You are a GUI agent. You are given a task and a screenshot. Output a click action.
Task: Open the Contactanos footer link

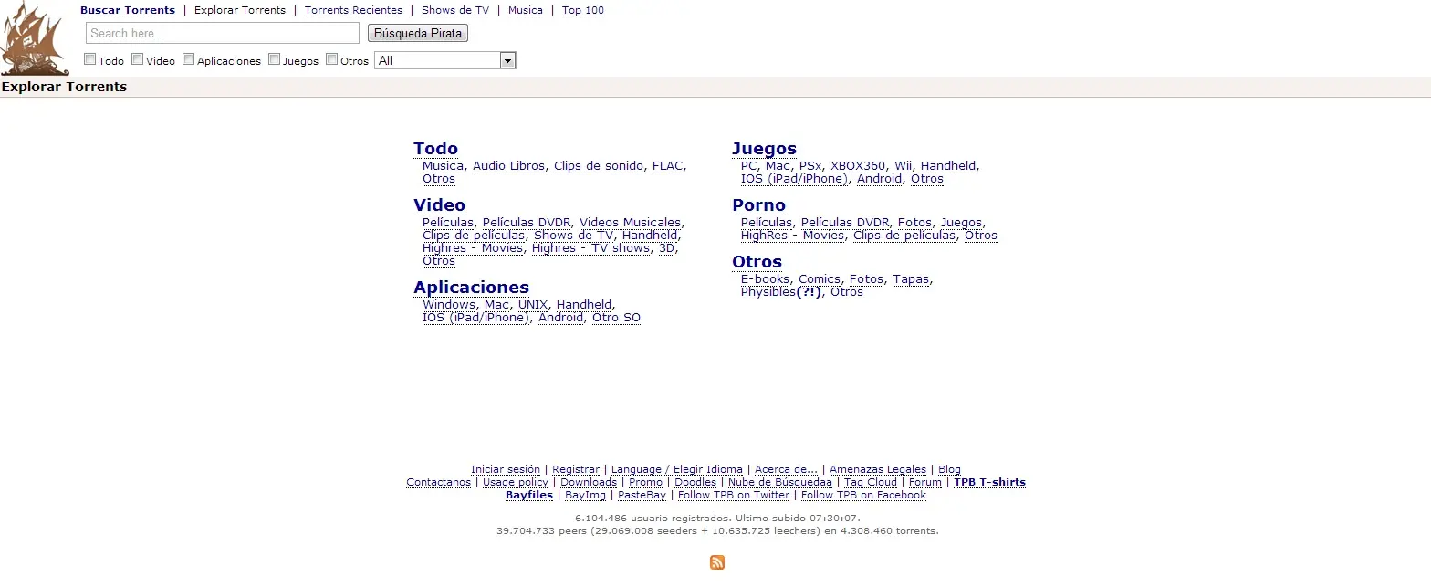(x=439, y=482)
